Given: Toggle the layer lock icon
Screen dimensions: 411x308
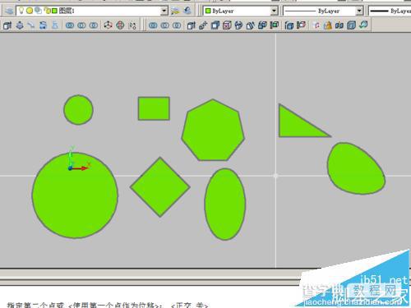Looking at the screenshot, I should 48,11.
